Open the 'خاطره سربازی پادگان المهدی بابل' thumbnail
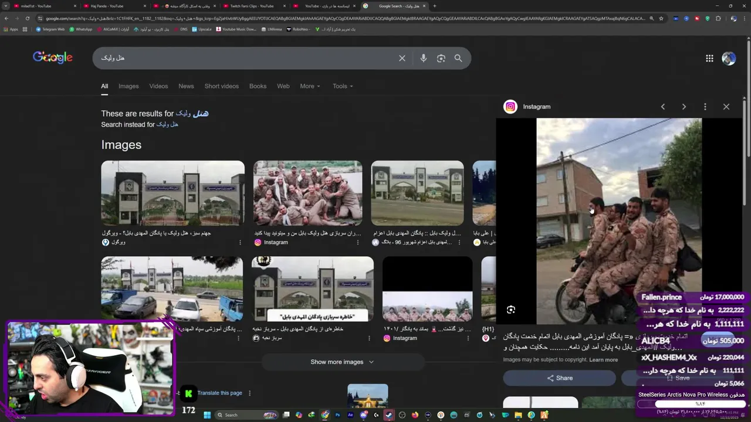The width and height of the screenshot is (751, 422). coord(313,289)
